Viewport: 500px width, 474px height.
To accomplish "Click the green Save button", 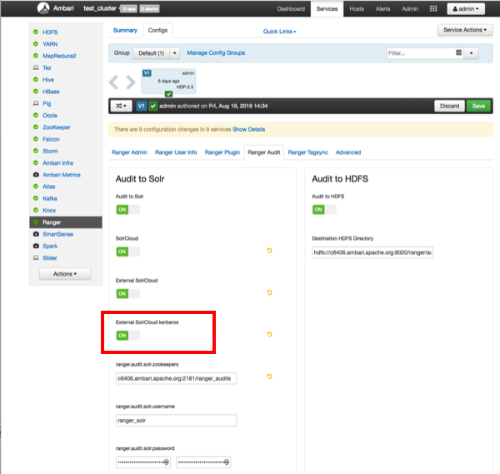I will click(478, 106).
